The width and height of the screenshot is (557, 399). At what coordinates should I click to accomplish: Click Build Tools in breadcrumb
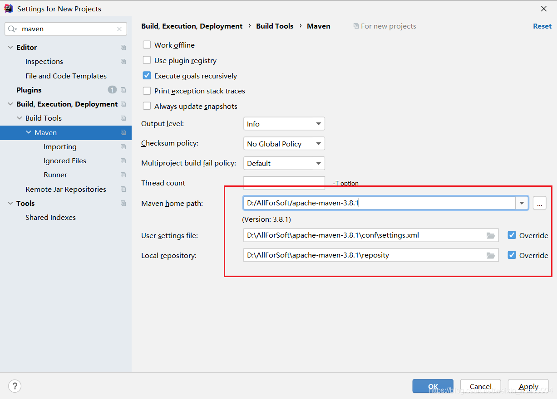click(x=275, y=26)
